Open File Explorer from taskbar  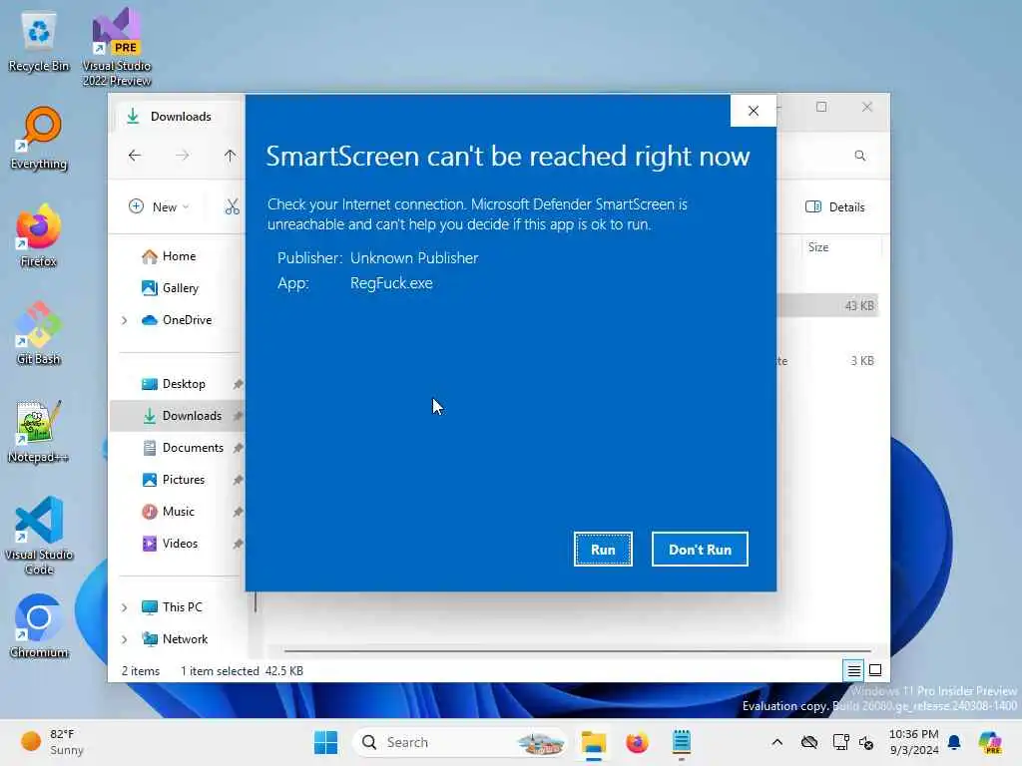pos(594,742)
